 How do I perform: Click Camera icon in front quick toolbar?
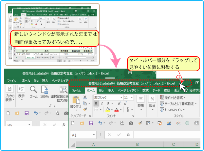[131, 123]
